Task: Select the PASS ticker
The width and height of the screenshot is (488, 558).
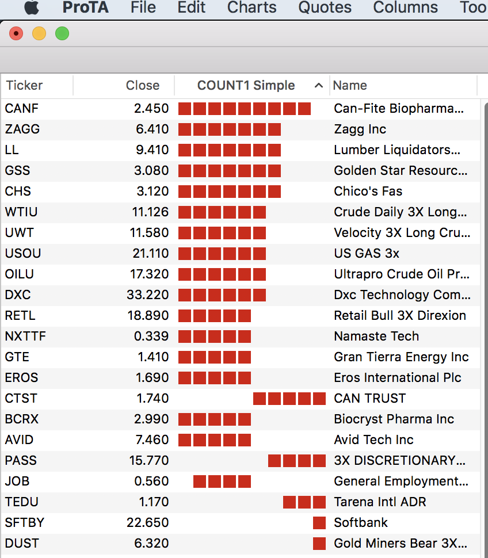Action: click(x=21, y=460)
